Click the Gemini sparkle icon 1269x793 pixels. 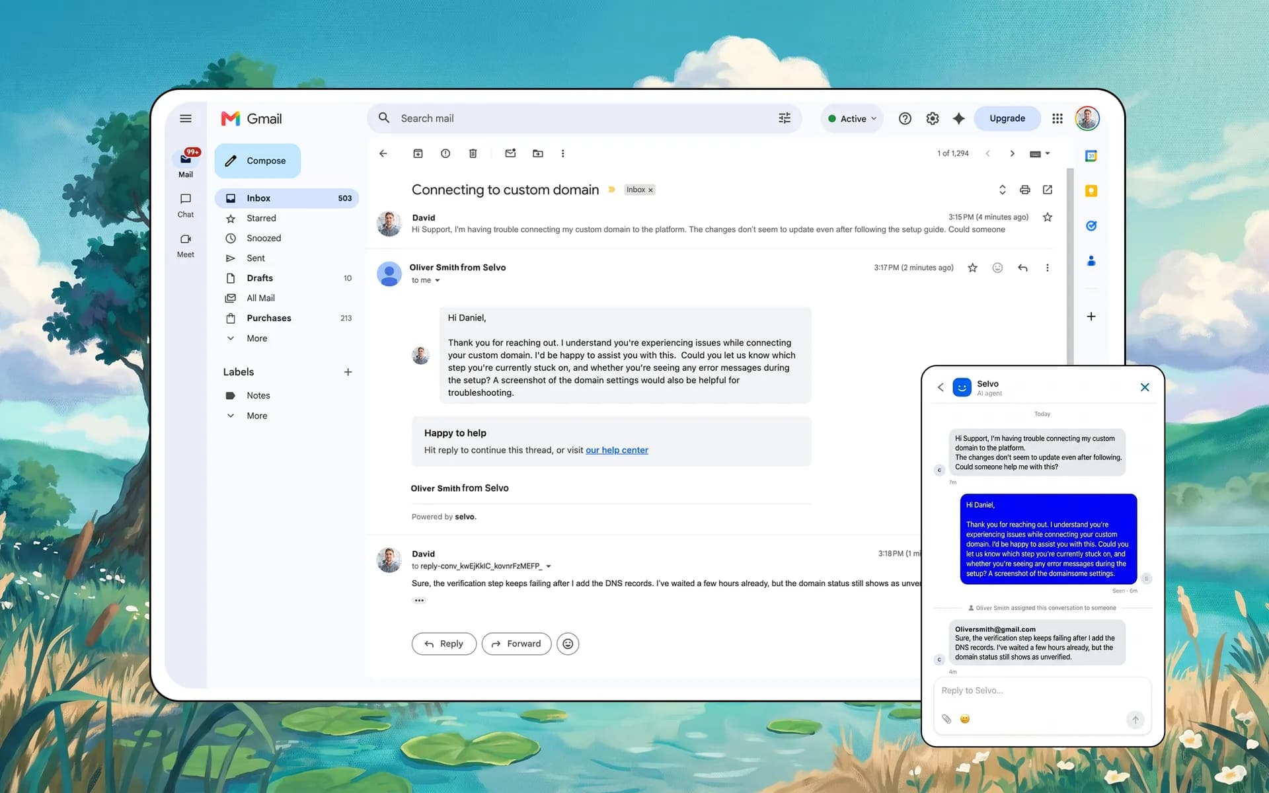(x=959, y=118)
